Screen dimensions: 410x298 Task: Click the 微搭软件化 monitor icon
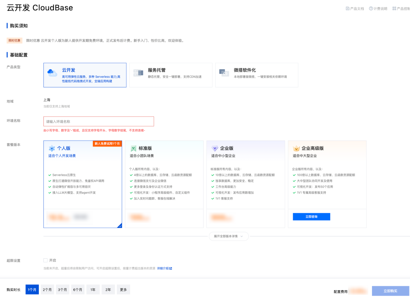click(x=224, y=72)
